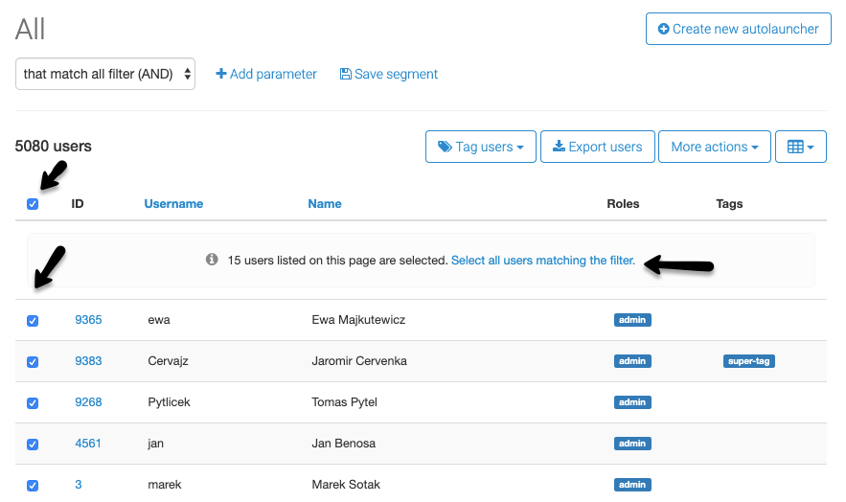The height and width of the screenshot is (502, 846).
Task: Click the username Cervajz
Action: (x=168, y=361)
